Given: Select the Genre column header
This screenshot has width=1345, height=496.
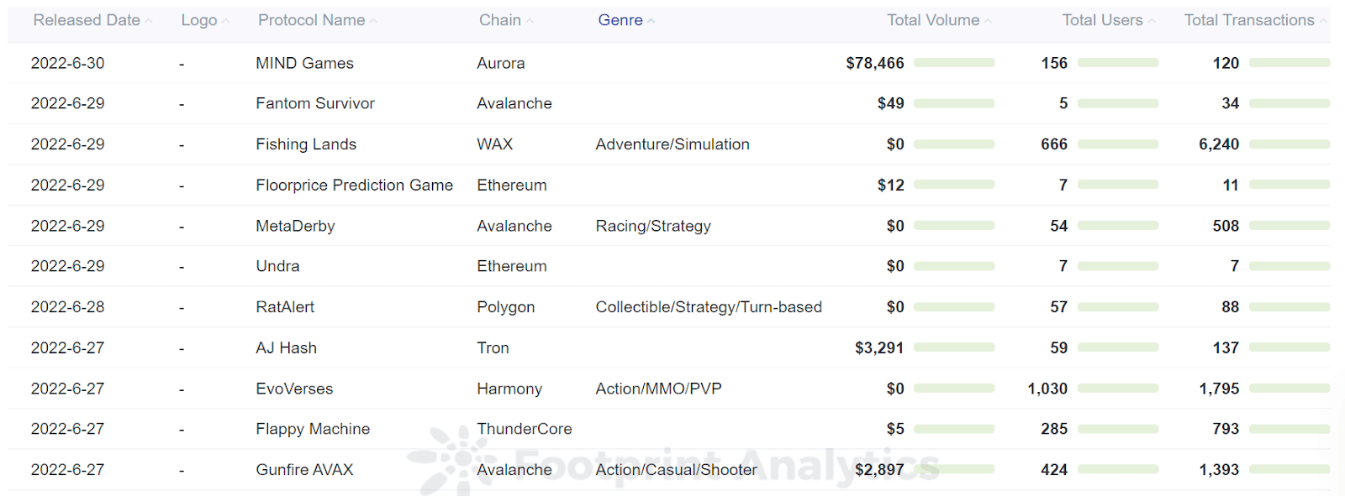Looking at the screenshot, I should (621, 19).
